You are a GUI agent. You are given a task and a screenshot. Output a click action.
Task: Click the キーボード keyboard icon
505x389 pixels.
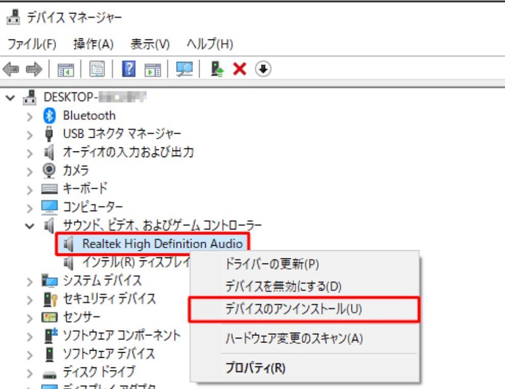pos(49,189)
